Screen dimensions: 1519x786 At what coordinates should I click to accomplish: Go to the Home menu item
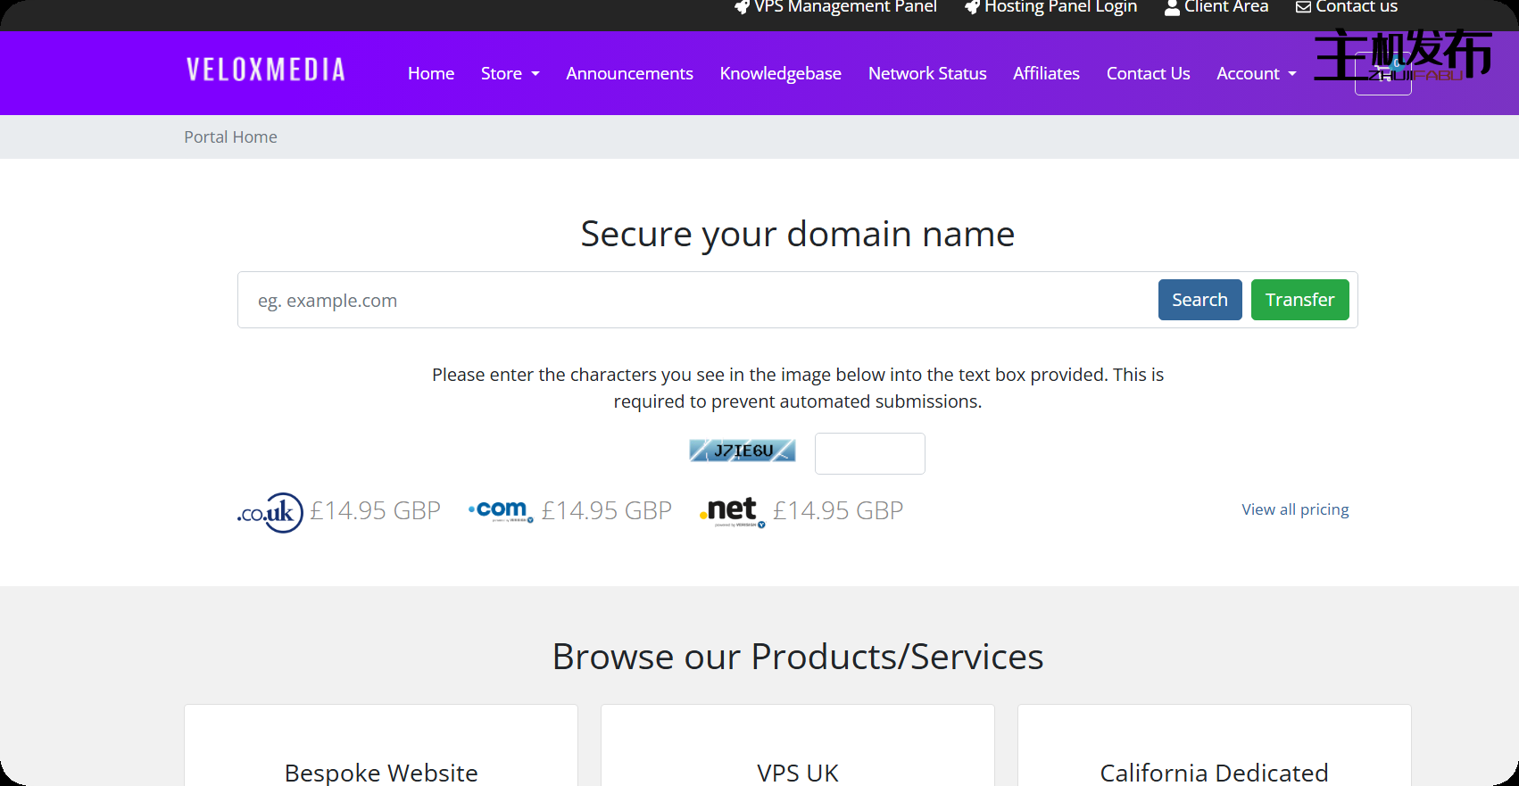(x=431, y=73)
